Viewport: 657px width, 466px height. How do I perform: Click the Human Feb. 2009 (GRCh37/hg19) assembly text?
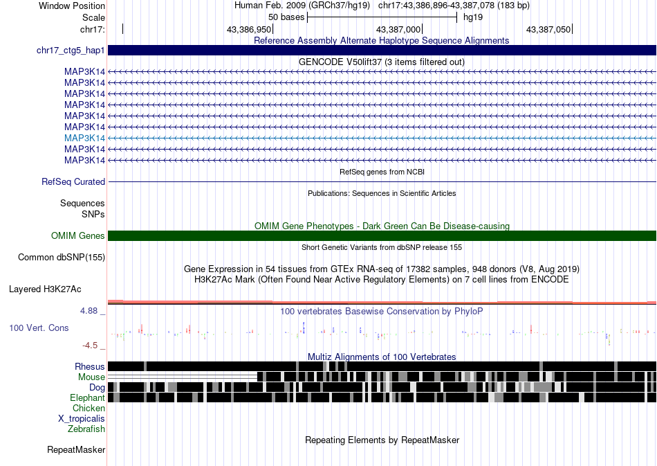tap(302, 6)
